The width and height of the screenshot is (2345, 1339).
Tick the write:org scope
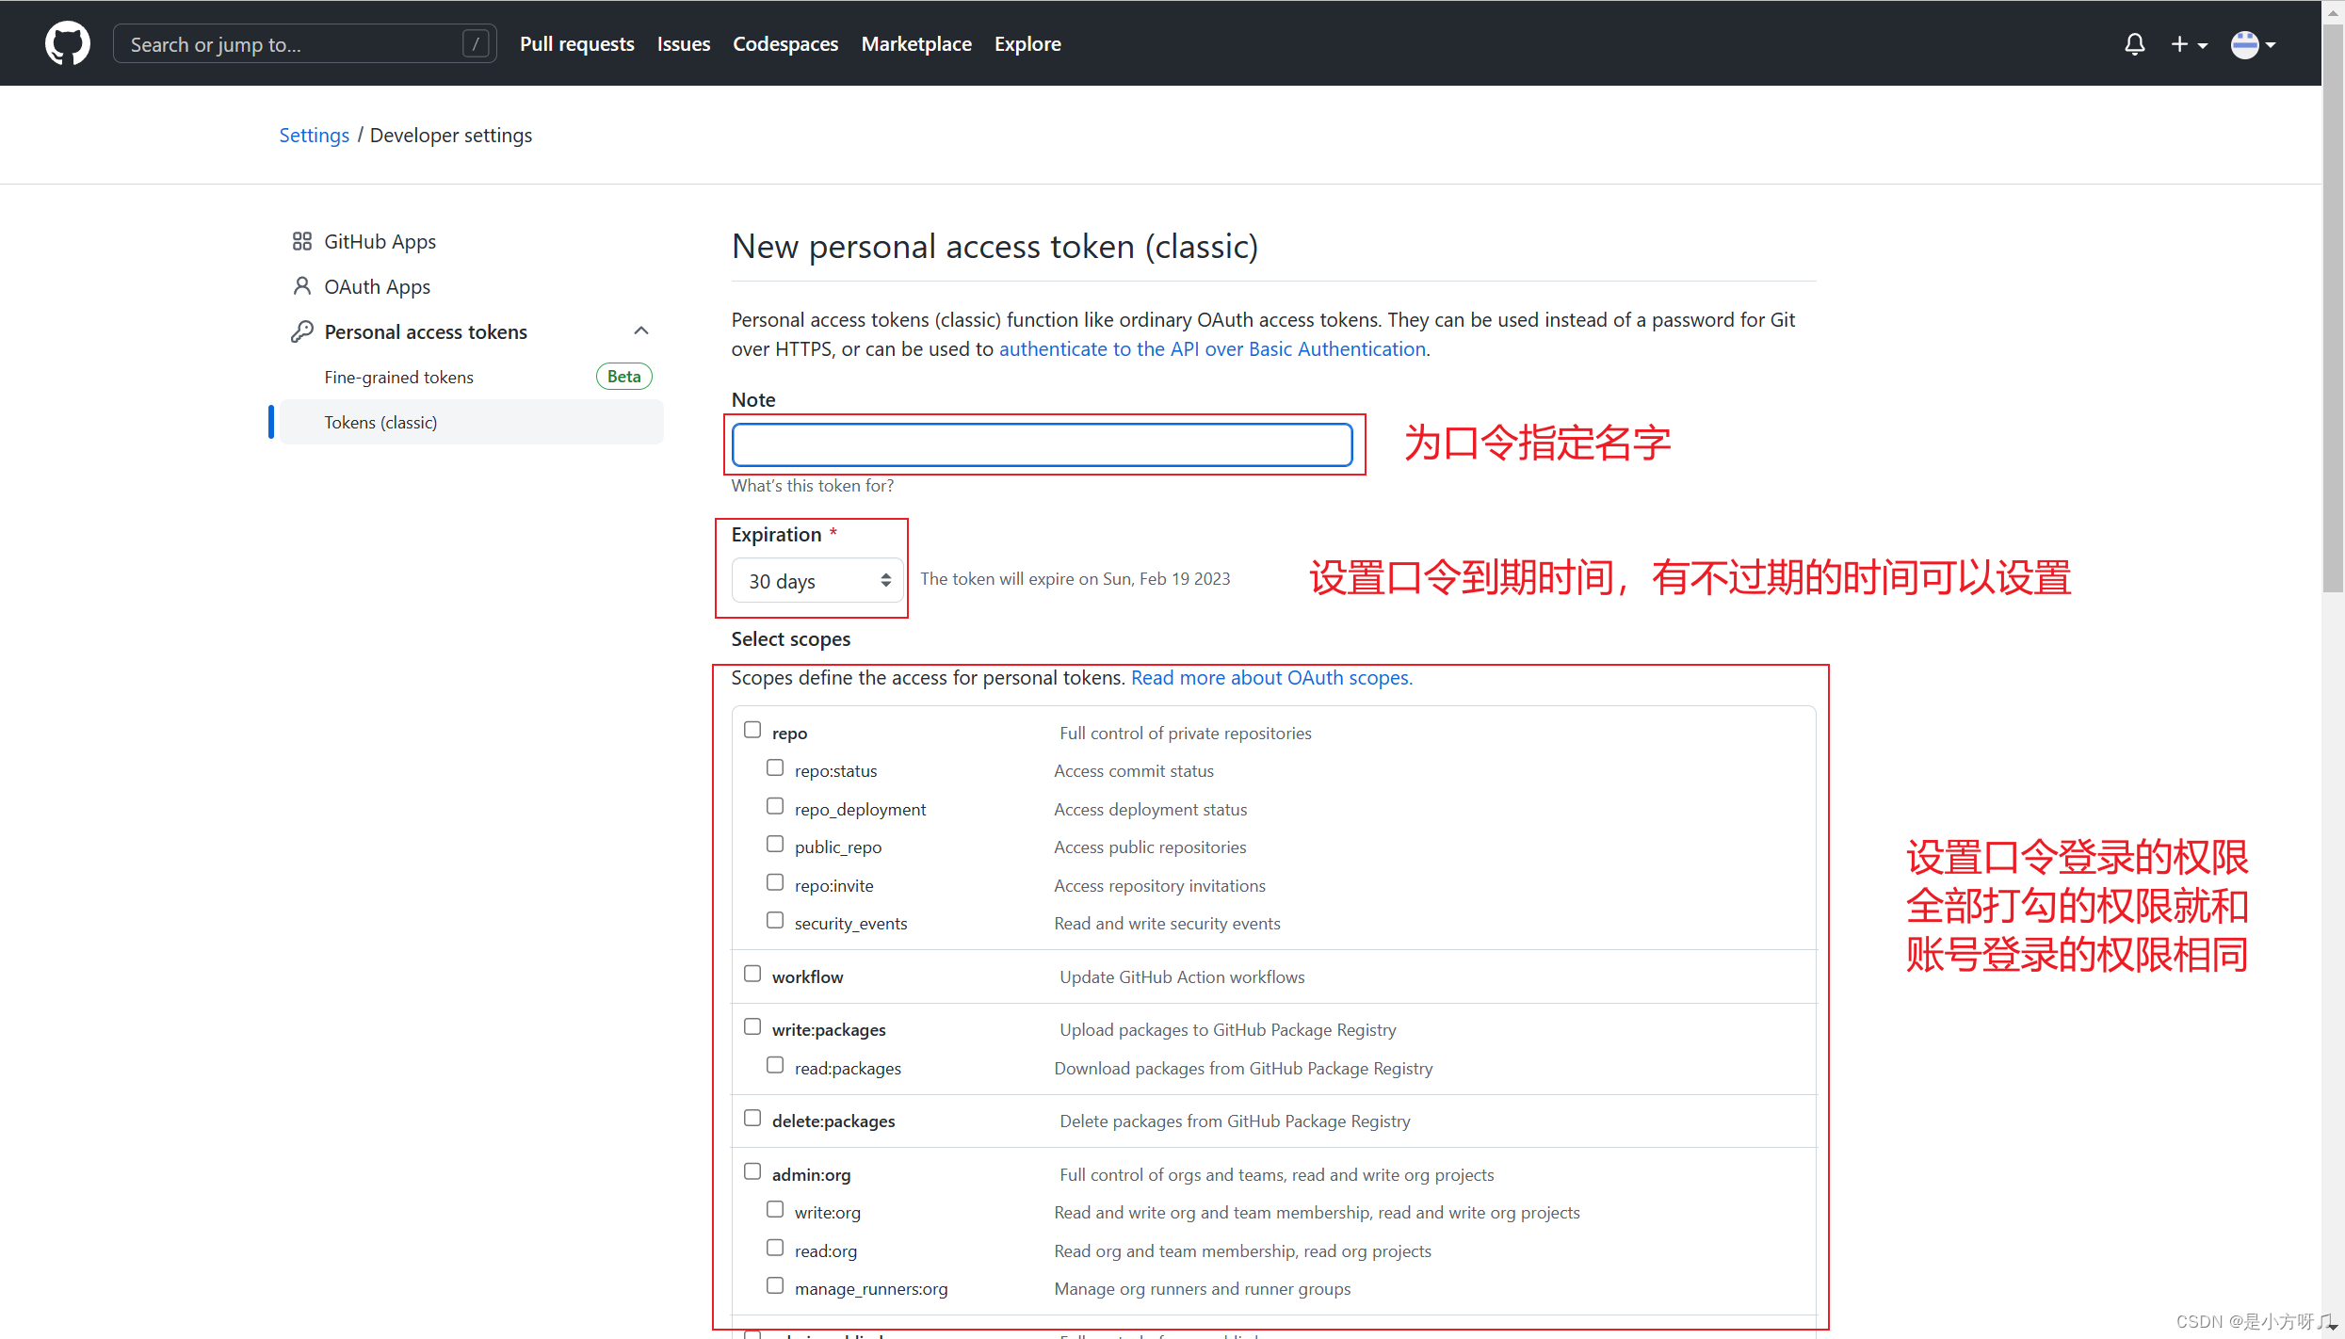tap(775, 1209)
